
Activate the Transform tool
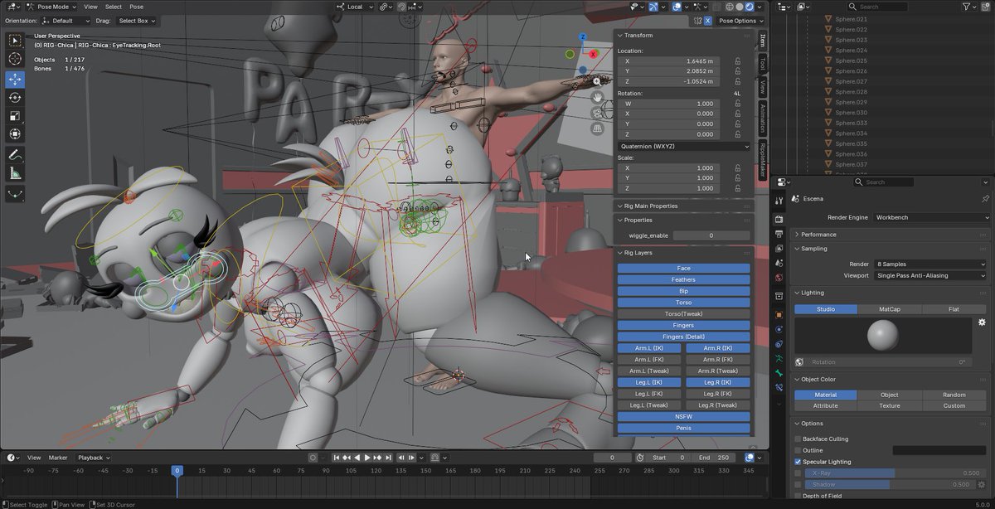tap(15, 134)
